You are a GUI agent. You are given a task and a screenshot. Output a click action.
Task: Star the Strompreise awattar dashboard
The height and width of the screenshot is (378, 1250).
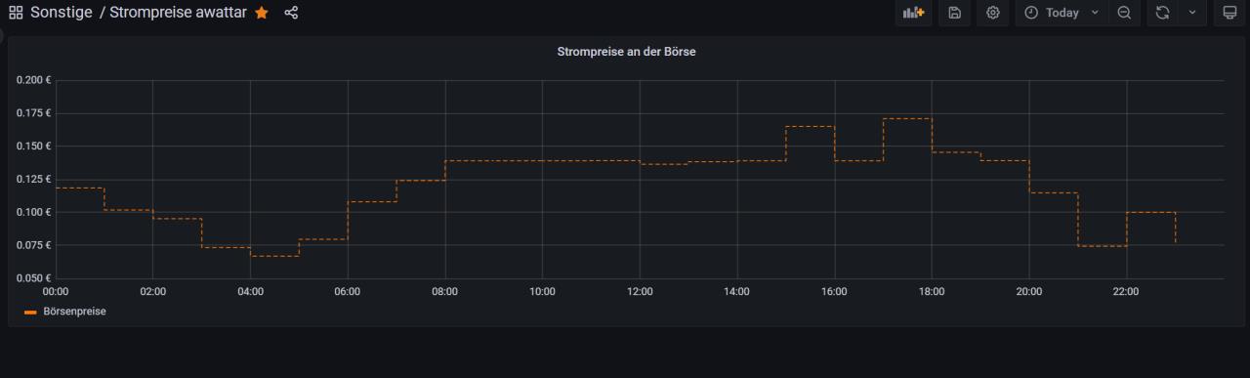click(262, 13)
